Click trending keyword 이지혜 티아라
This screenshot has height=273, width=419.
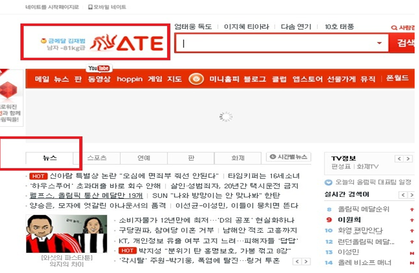pyautogui.click(x=247, y=27)
